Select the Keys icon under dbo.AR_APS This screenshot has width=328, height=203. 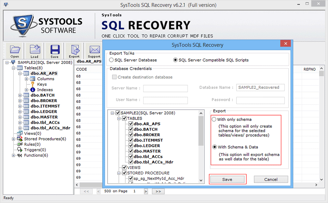point(32,84)
